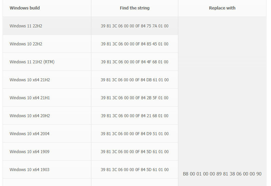Select the "Windows 10 x64 20H2" cell
The width and height of the screenshot is (271, 186).
click(x=47, y=116)
